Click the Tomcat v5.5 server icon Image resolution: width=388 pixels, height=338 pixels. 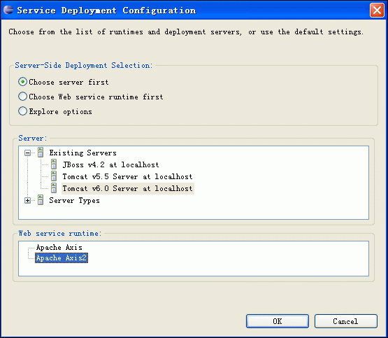(x=54, y=176)
